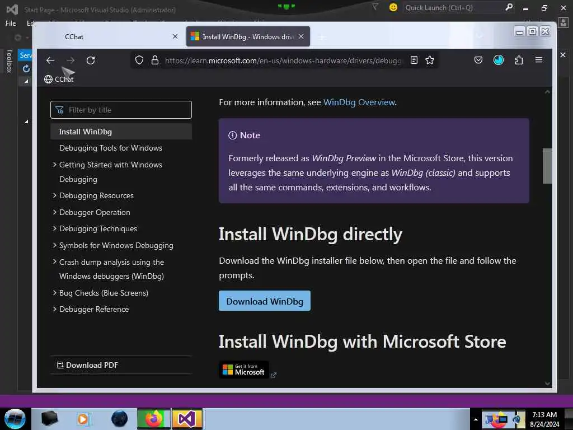Screen dimensions: 573x430
Task: Close the CChat tab
Action: coord(175,36)
